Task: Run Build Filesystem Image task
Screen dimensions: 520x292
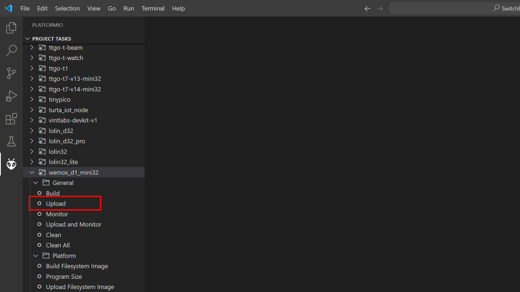Action: 77,266
